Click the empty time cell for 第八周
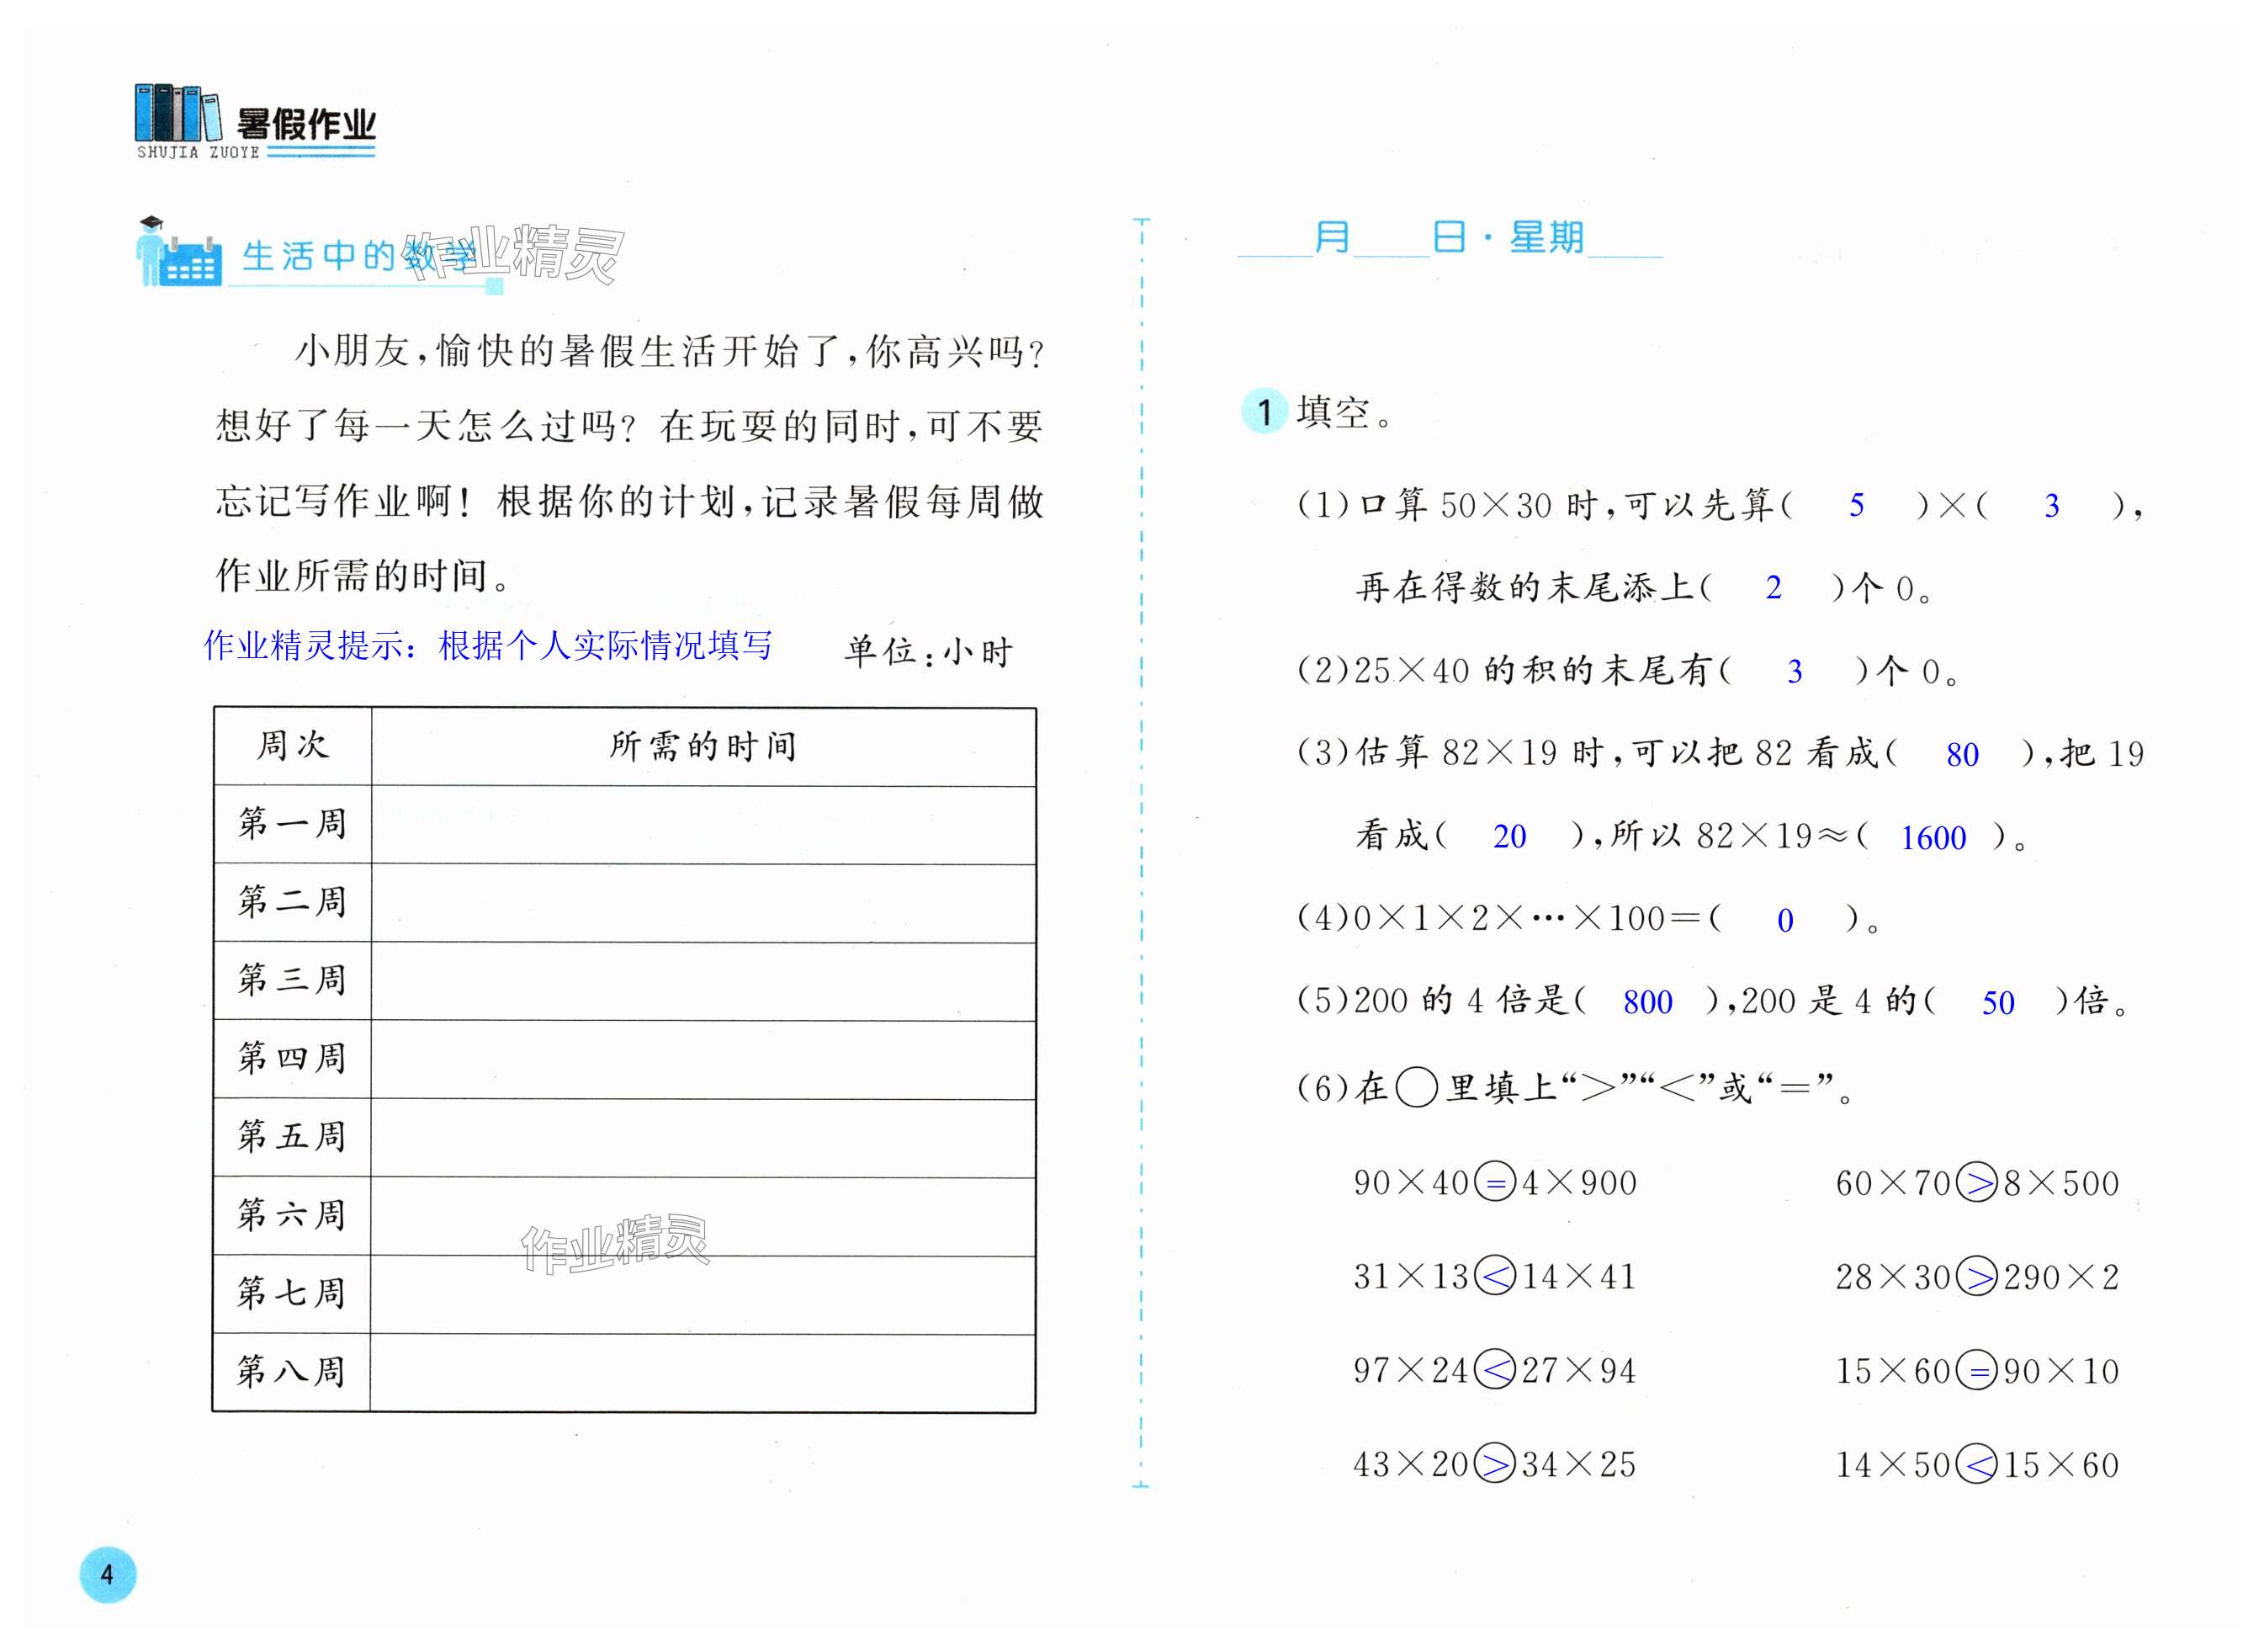 pyautogui.click(x=703, y=1372)
